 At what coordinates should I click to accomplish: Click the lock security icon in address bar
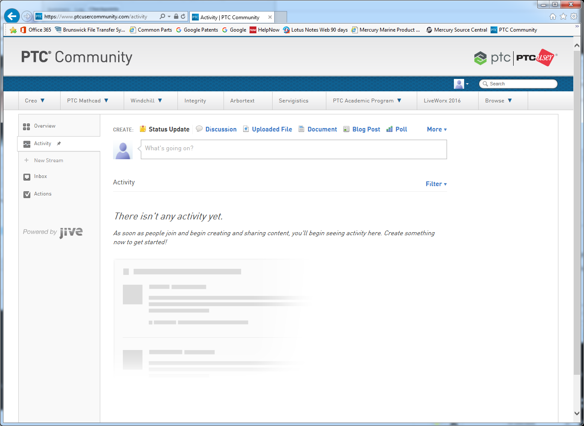(x=176, y=17)
